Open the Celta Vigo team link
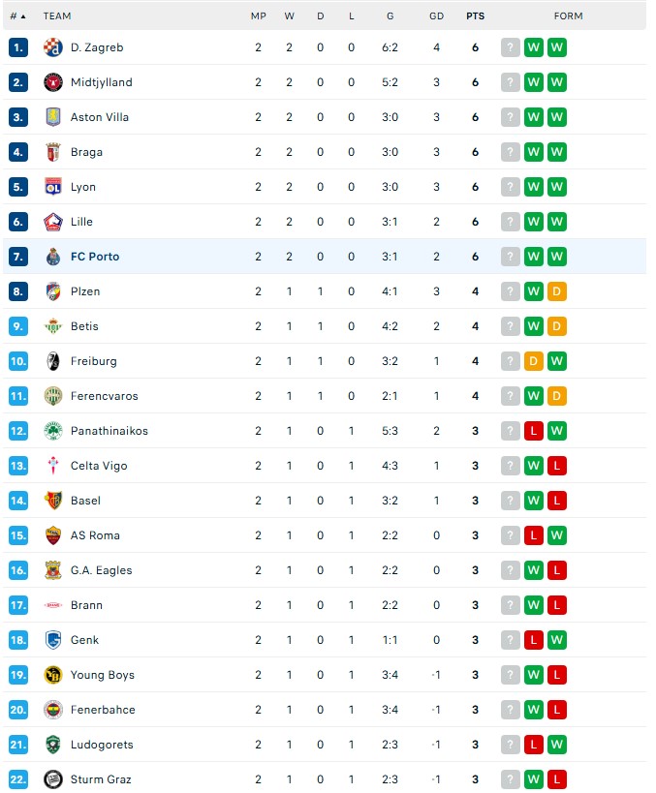This screenshot has height=793, width=656. pyautogui.click(x=99, y=466)
